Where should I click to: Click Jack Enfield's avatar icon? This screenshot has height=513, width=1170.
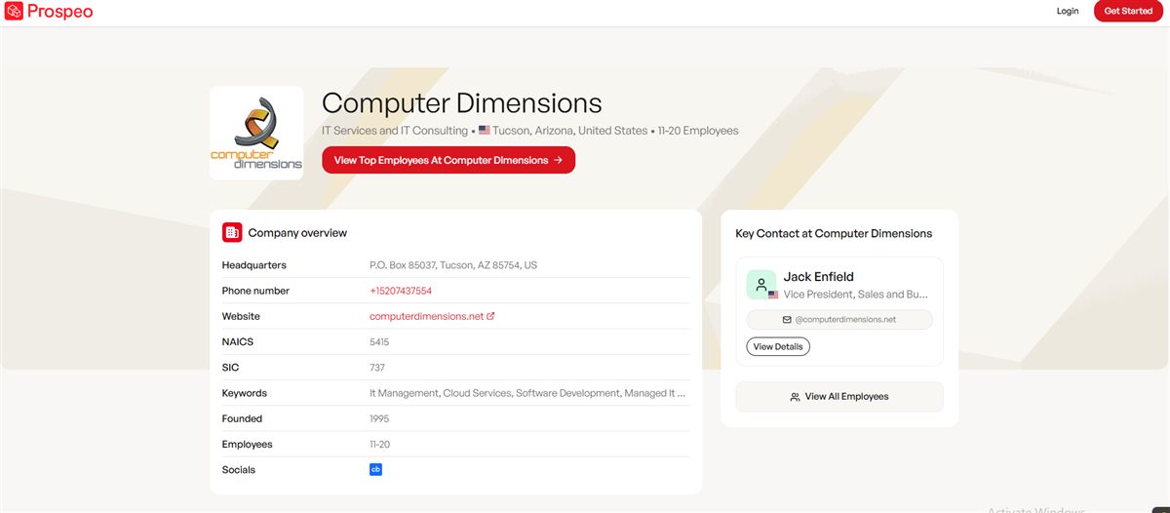coord(761,285)
